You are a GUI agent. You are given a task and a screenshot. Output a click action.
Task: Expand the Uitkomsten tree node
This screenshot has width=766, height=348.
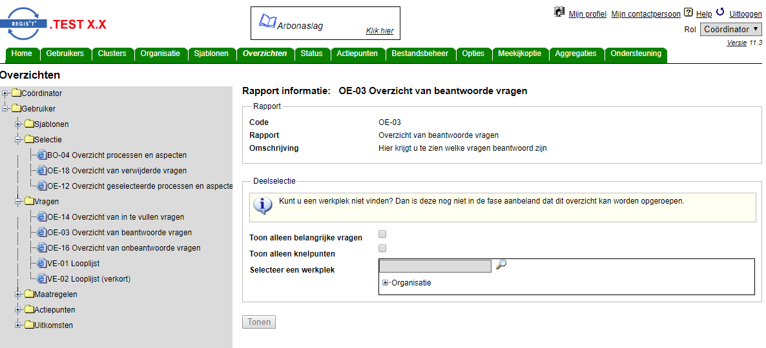(x=18, y=325)
